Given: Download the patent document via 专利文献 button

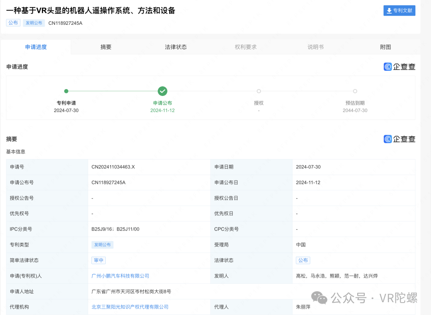Looking at the screenshot, I should click(x=399, y=11).
